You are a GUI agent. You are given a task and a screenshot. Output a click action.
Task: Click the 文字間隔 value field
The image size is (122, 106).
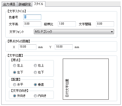tap(105, 24)
